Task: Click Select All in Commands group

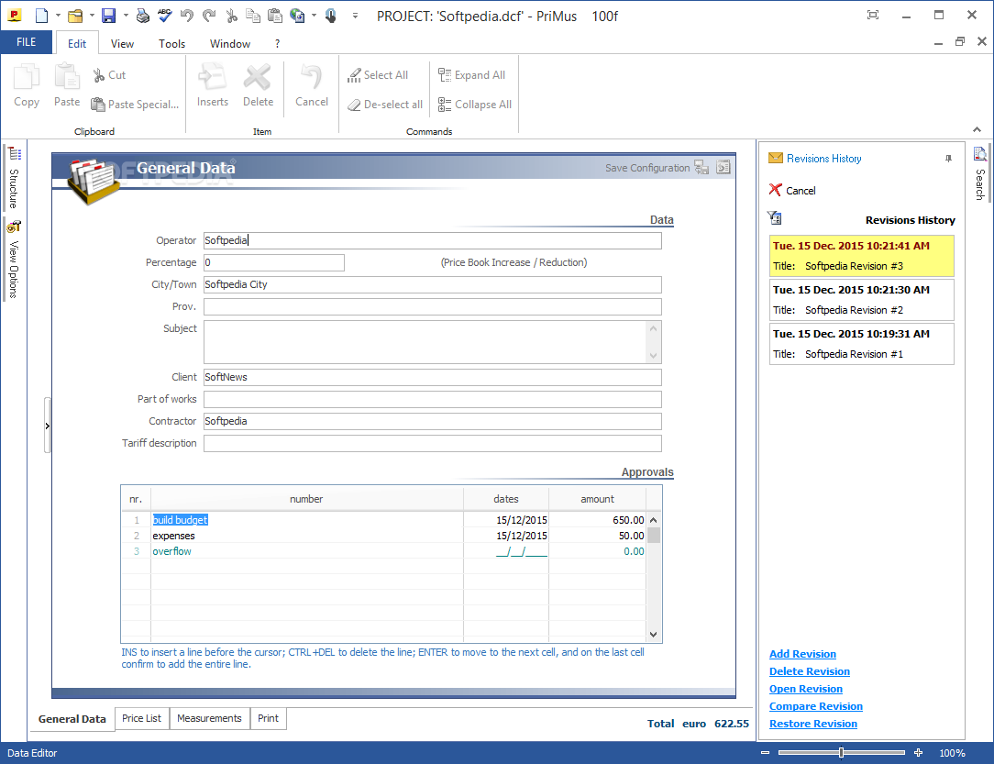Action: pos(378,75)
